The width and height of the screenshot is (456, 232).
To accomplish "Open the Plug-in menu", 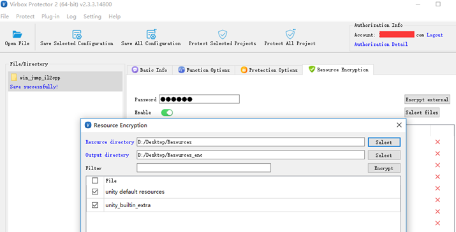I will pyautogui.click(x=50, y=17).
